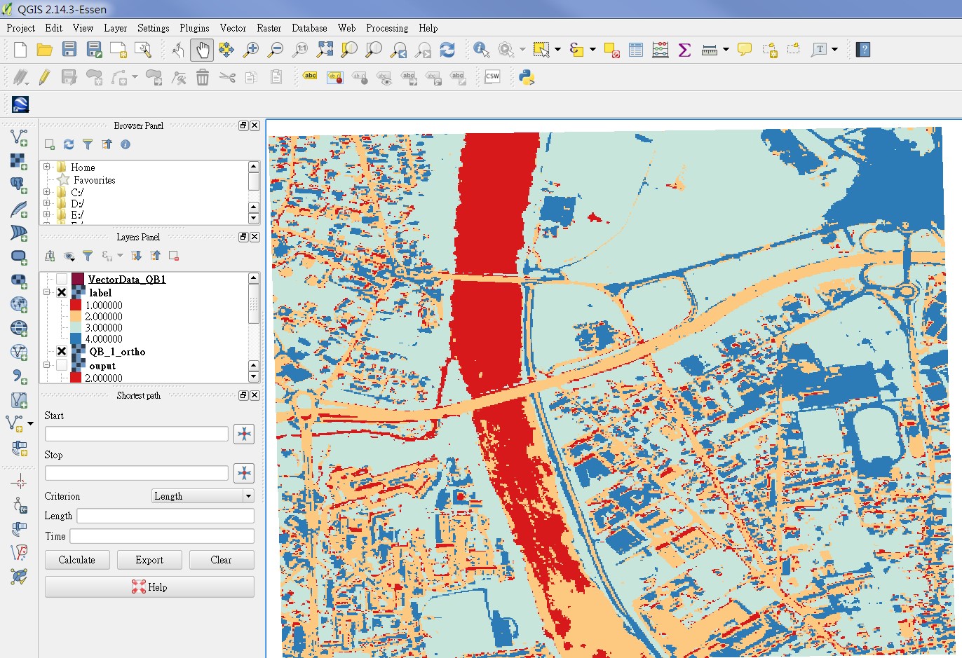
Task: Click the Clear button
Action: tap(221, 560)
